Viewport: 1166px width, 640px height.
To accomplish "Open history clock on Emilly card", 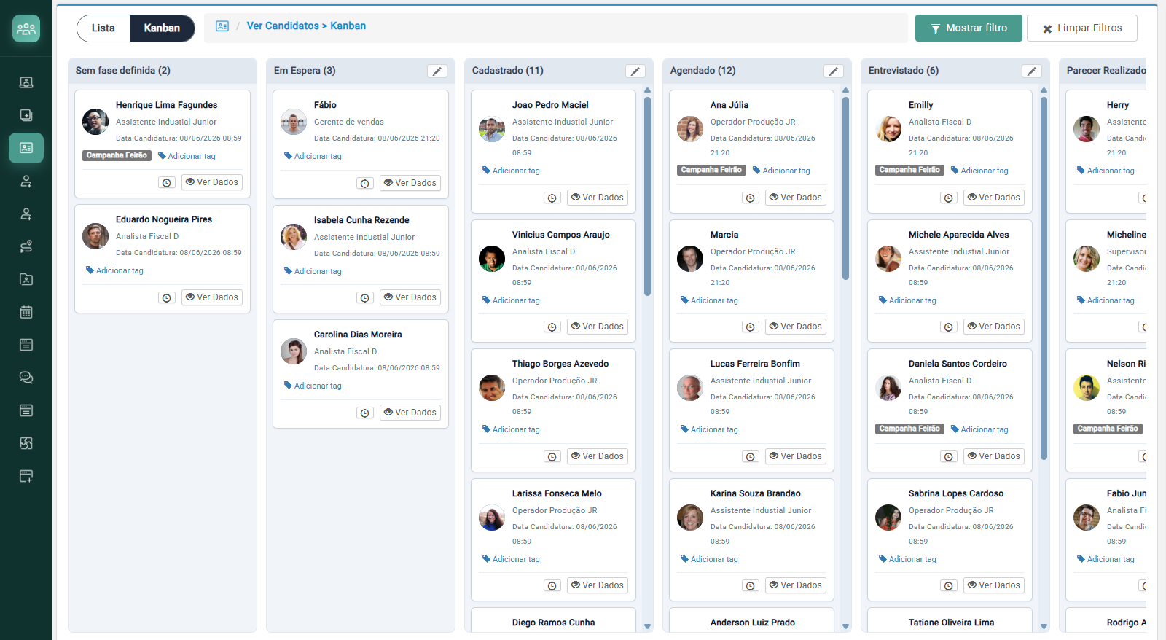I will click(949, 198).
